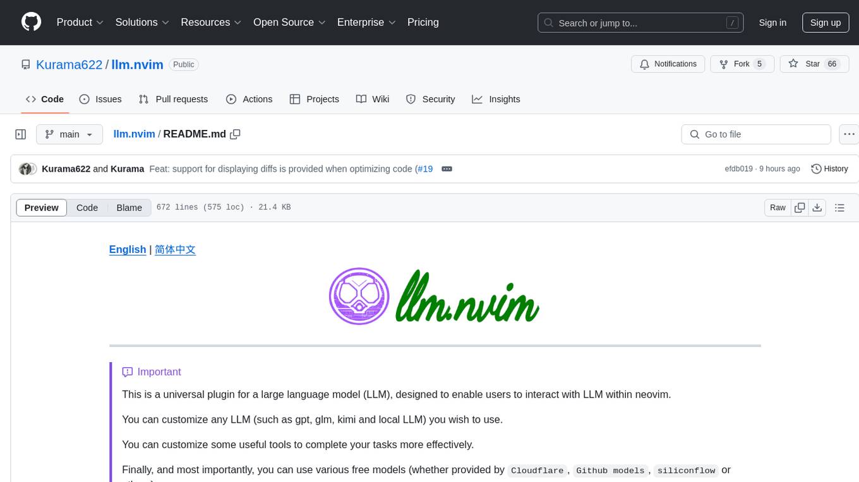Open the commit message link
Screen dimensions: 859x482
pos(282,169)
